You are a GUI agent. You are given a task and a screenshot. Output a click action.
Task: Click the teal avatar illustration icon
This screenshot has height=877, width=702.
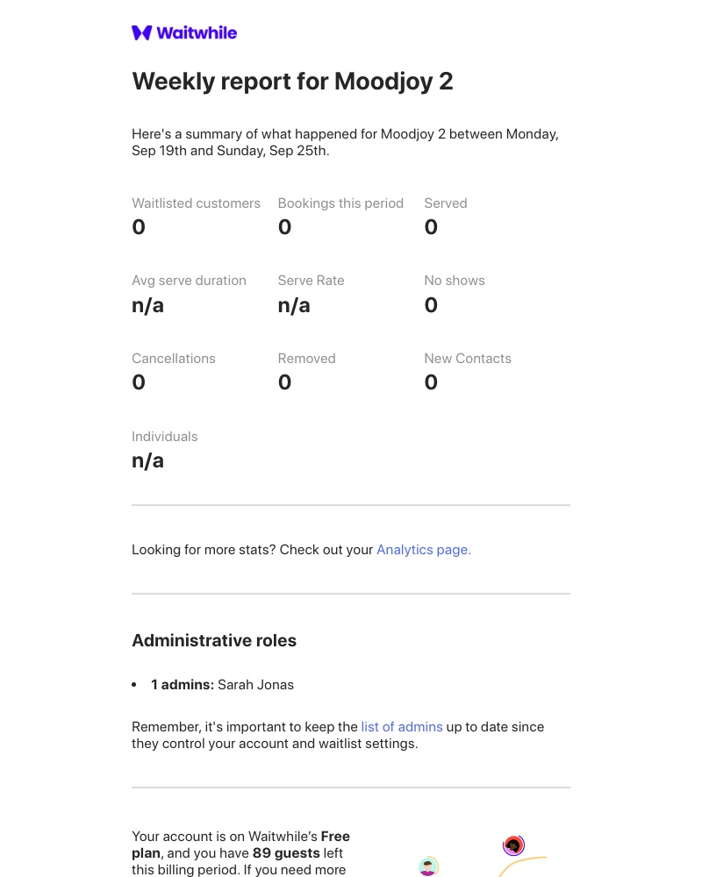[428, 866]
